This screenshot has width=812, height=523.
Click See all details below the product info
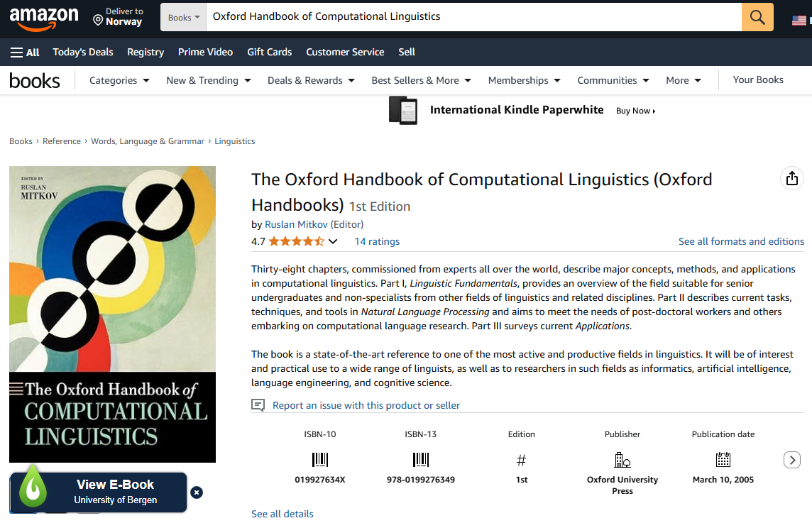(x=282, y=514)
